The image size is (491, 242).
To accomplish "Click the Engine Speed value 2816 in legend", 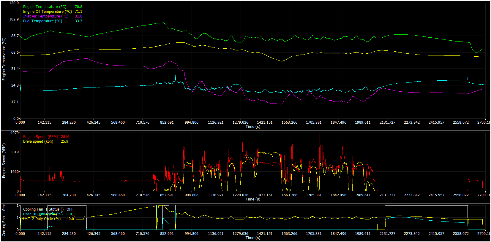I will [65, 137].
